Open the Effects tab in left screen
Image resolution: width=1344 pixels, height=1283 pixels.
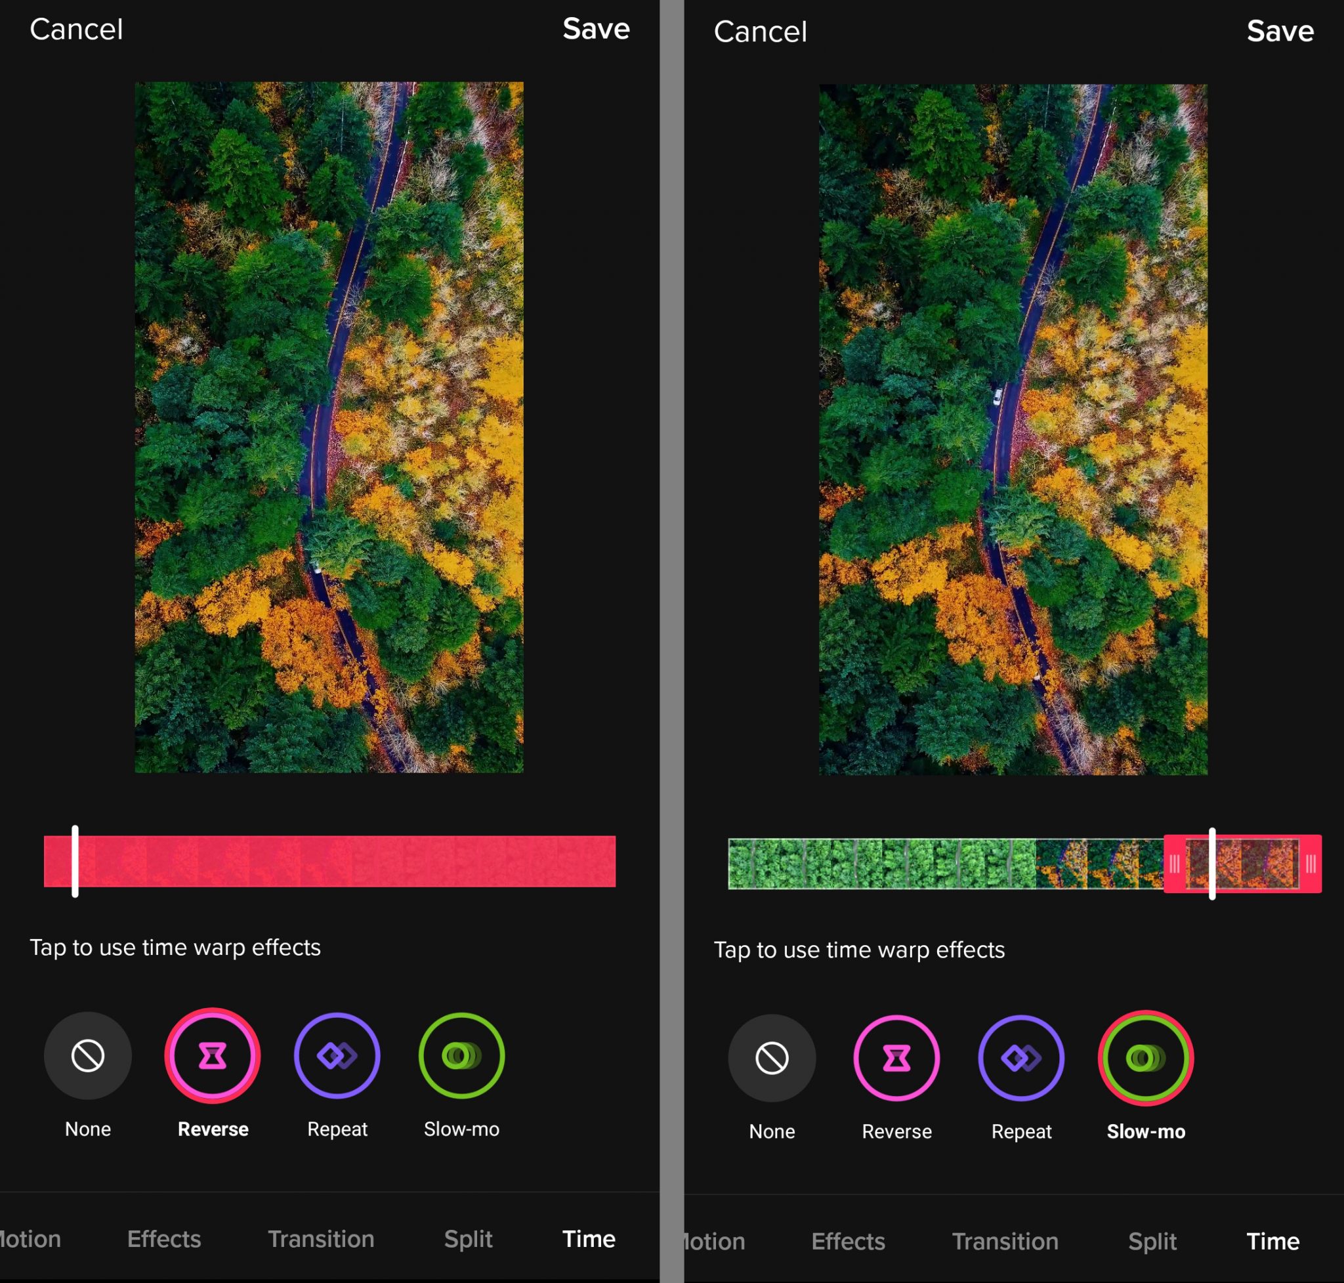[x=164, y=1239]
